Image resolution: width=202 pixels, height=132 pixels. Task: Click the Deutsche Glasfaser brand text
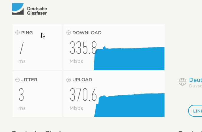pos(37,11)
